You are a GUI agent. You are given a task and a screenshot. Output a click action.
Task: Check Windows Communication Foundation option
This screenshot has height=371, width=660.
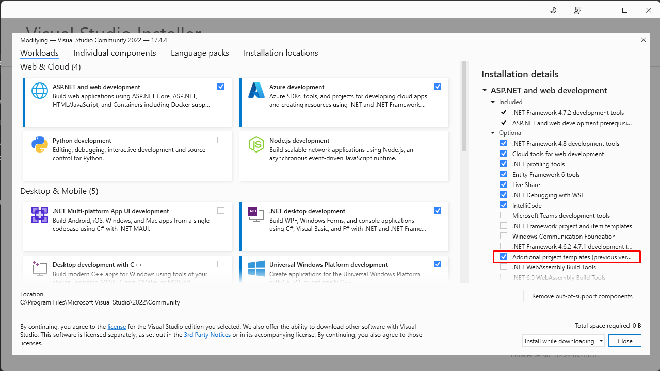point(504,236)
